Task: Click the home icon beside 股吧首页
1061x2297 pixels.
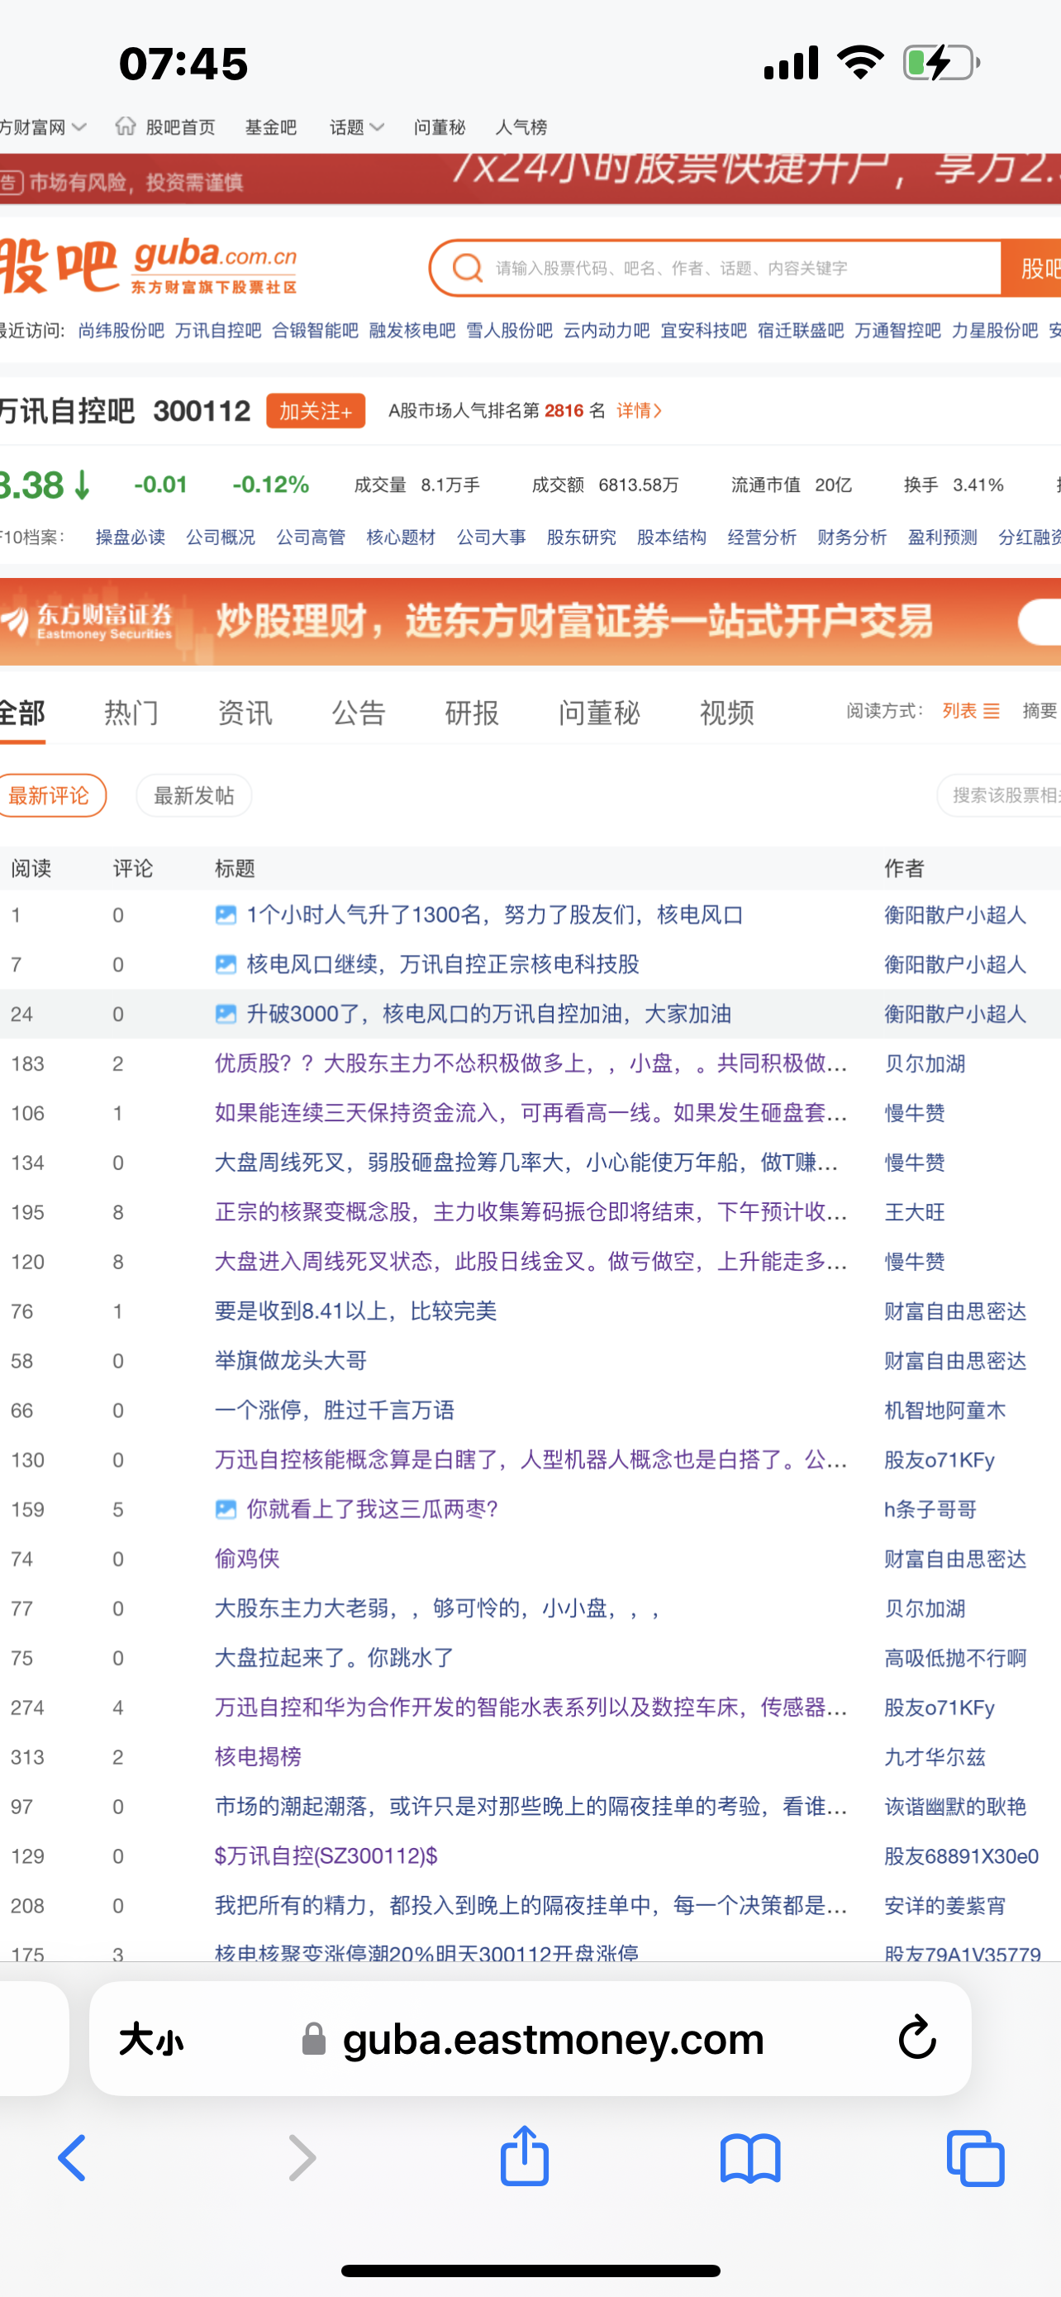Action: coord(126,126)
